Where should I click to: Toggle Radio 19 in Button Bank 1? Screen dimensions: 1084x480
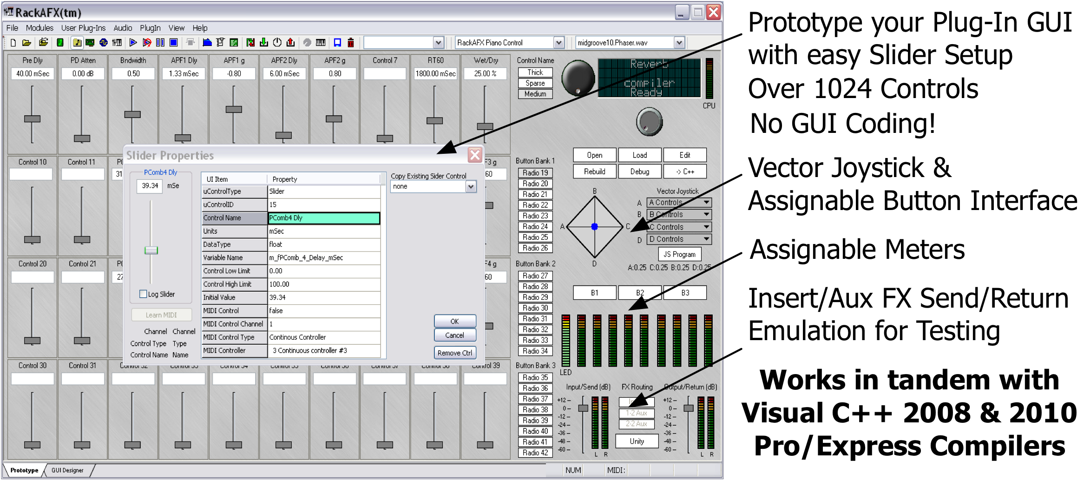535,173
